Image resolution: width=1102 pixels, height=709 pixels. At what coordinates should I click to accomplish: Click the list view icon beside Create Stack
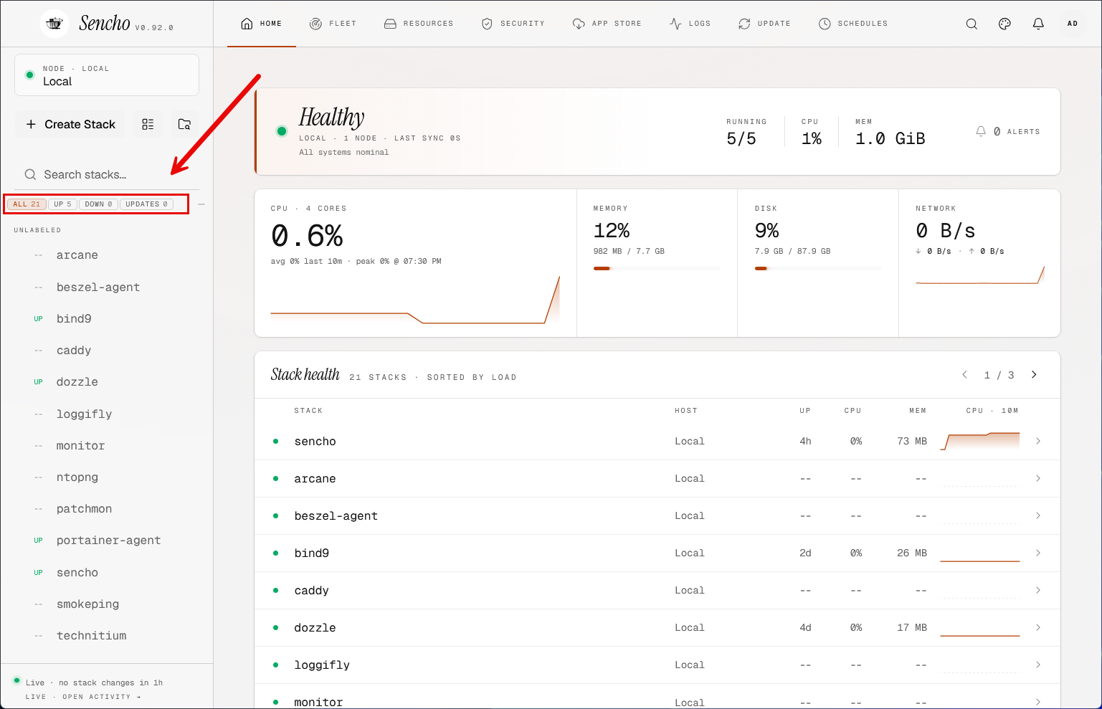click(148, 124)
